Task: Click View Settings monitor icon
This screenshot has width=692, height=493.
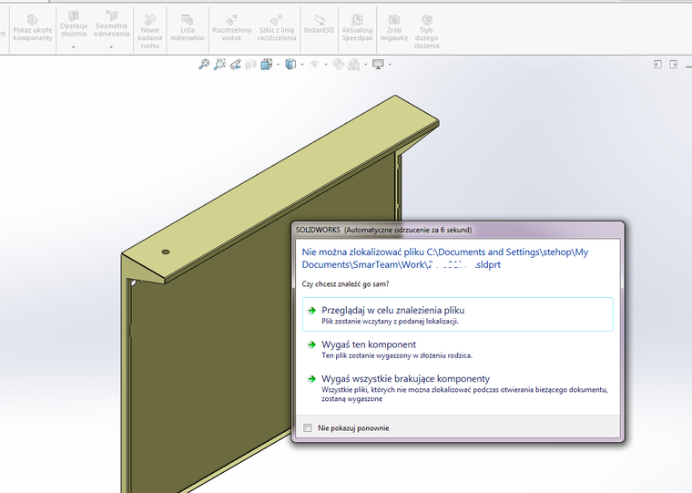Action: [x=378, y=65]
